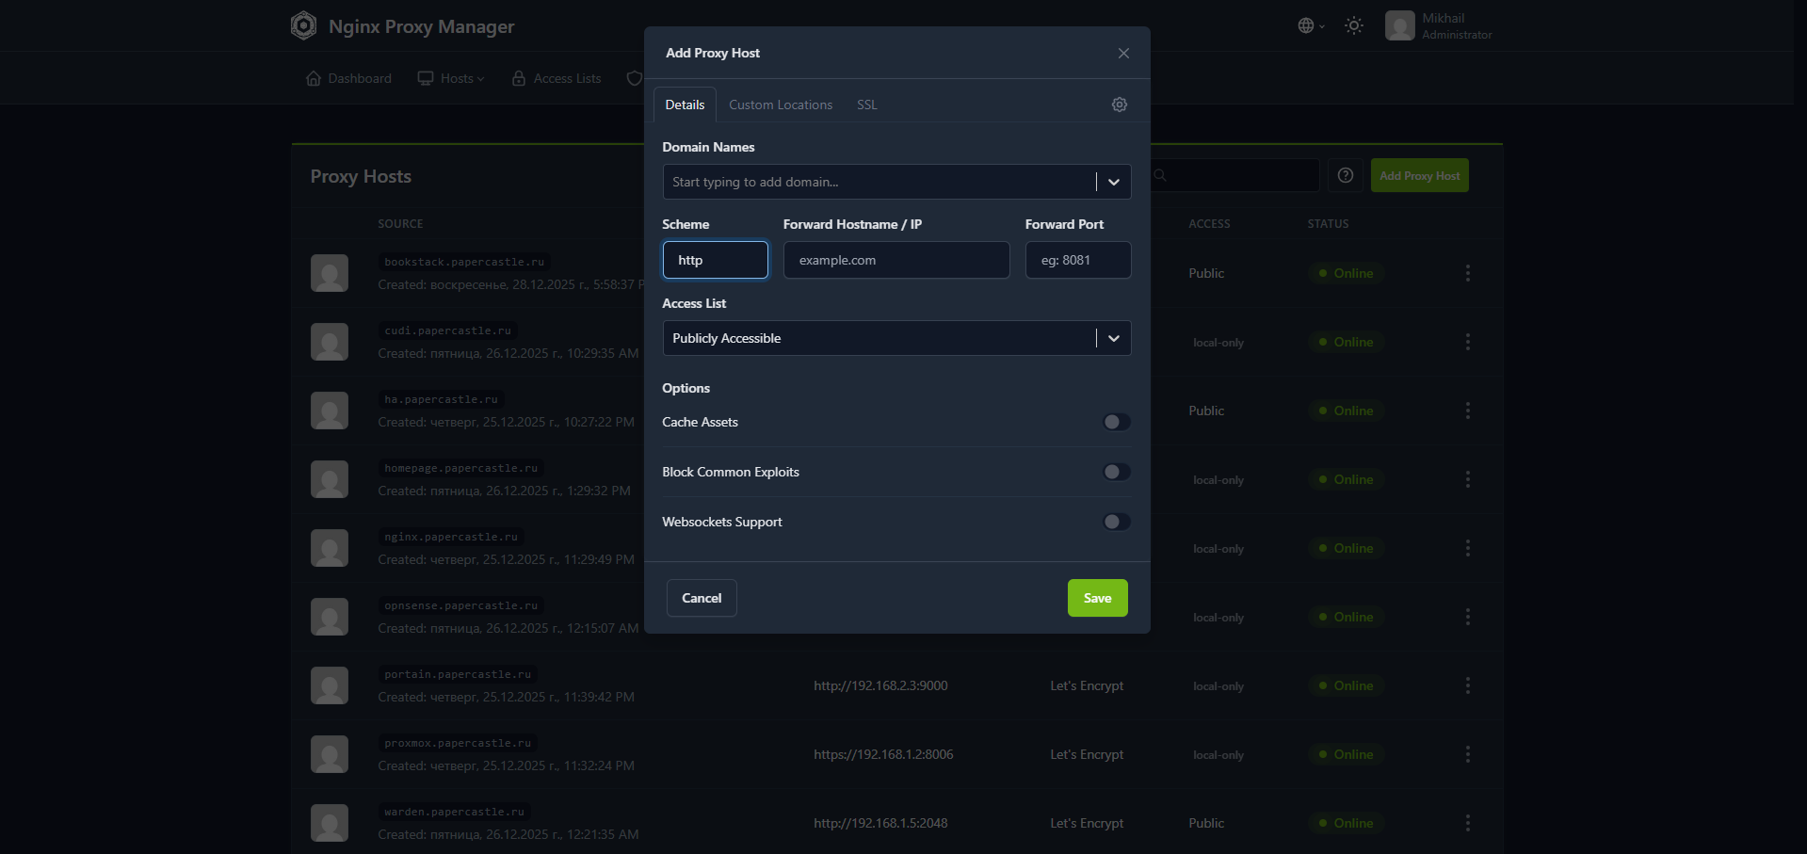Screen dimensions: 1807x854
Task: Click avatar of bookstack.papercastle.ru row
Action: coord(330,273)
